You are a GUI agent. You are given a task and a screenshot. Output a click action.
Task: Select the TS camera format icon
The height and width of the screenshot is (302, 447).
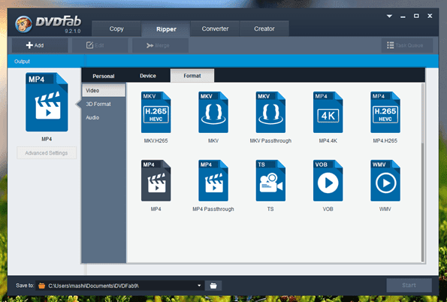point(270,180)
